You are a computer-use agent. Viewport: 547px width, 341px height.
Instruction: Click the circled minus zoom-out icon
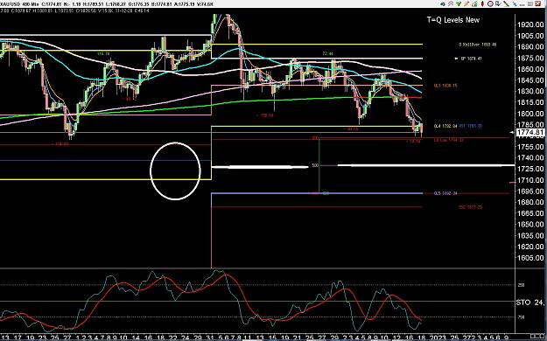pos(490,3)
